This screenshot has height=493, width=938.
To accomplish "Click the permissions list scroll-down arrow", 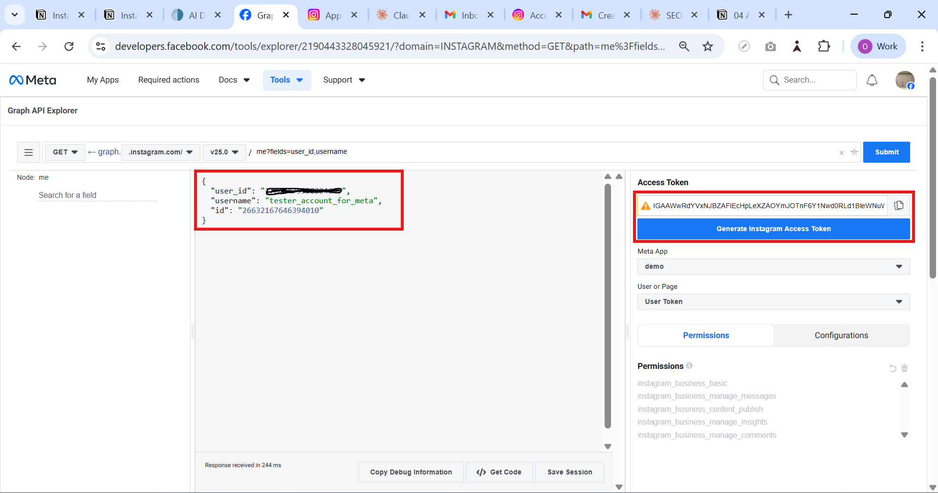I will (904, 435).
